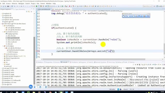Select MD5Test.java in Project Explorer
The width and height of the screenshot is (165, 93).
point(13,52)
